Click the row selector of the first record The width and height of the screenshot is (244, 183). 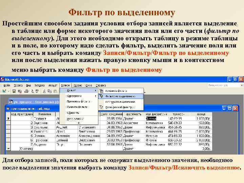8,118
